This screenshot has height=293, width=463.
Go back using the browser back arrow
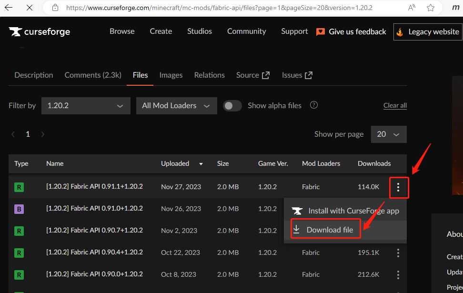pyautogui.click(x=9, y=8)
